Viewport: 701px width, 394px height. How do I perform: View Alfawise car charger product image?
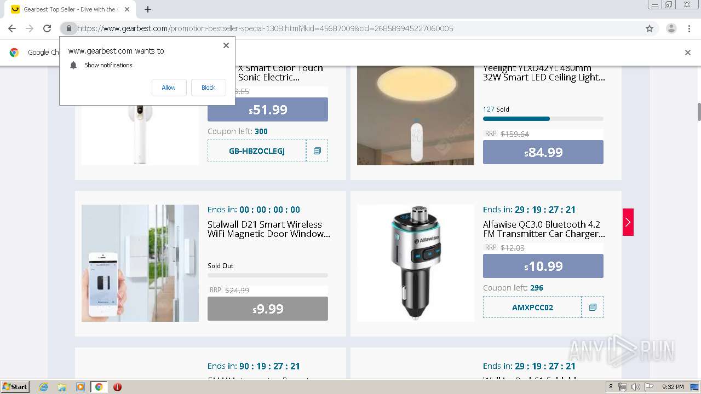[x=416, y=263]
